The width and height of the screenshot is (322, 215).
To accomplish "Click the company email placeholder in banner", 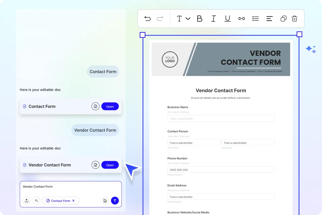I will point(218,71).
